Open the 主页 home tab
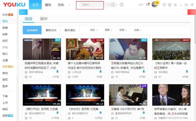196x121 pixels. [35, 5]
